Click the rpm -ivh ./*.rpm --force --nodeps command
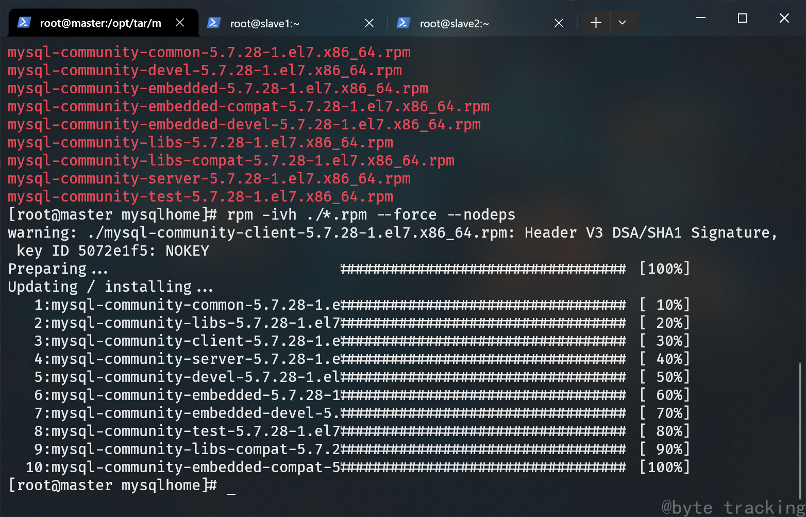This screenshot has width=806, height=517. [x=371, y=215]
